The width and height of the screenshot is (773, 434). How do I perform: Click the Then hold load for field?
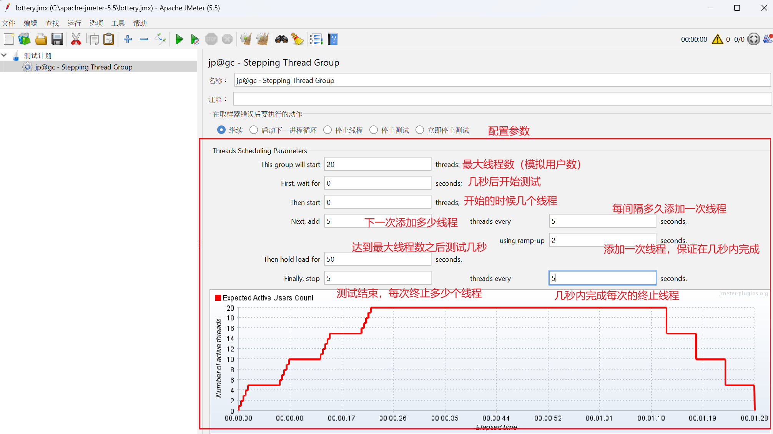tap(377, 259)
